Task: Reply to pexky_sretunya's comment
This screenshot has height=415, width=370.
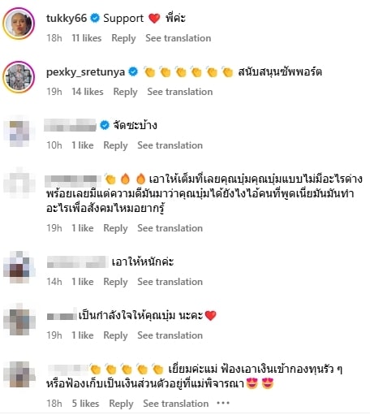Action: point(125,92)
